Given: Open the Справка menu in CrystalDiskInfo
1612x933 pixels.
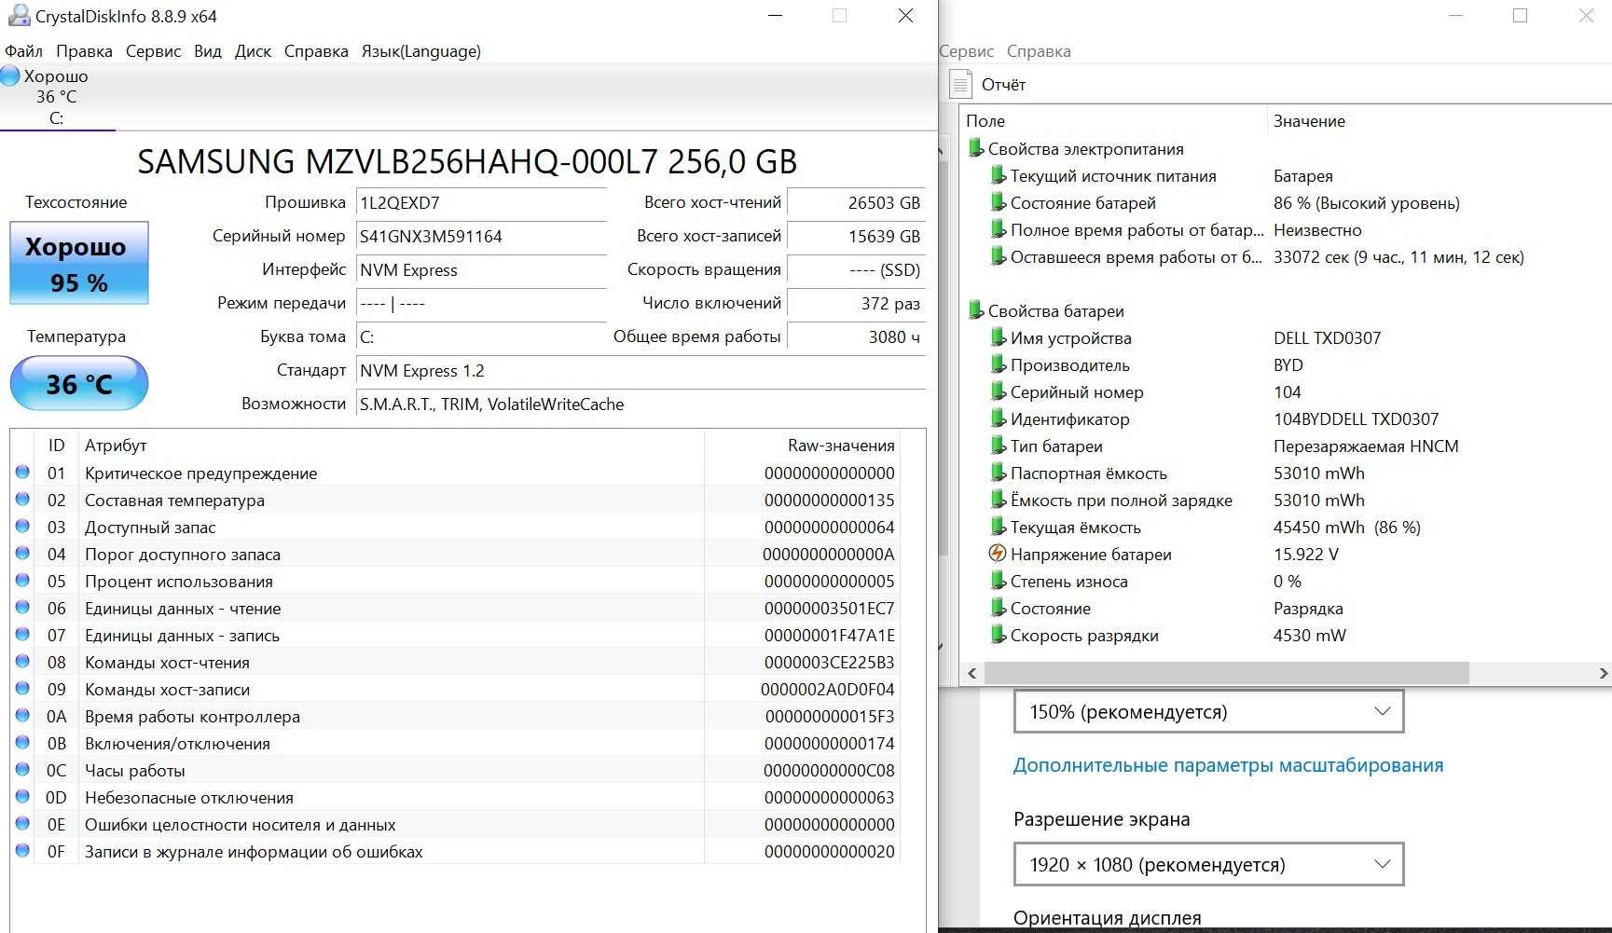Looking at the screenshot, I should 316,51.
